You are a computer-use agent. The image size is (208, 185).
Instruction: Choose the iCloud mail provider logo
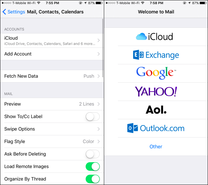[155, 36]
